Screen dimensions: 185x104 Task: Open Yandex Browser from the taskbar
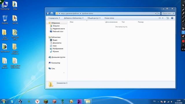pos(37,101)
